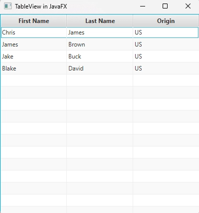The width and height of the screenshot is (199, 213).
Task: Close the TableView in JavaFX window
Action: [188, 6]
